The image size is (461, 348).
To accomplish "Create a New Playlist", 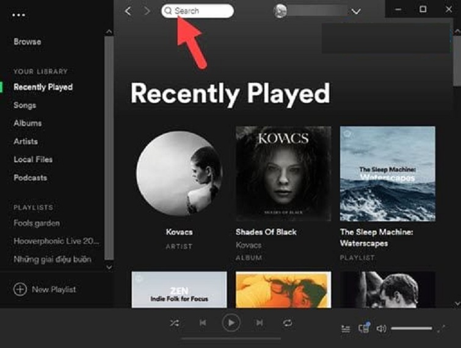I will tap(45, 289).
